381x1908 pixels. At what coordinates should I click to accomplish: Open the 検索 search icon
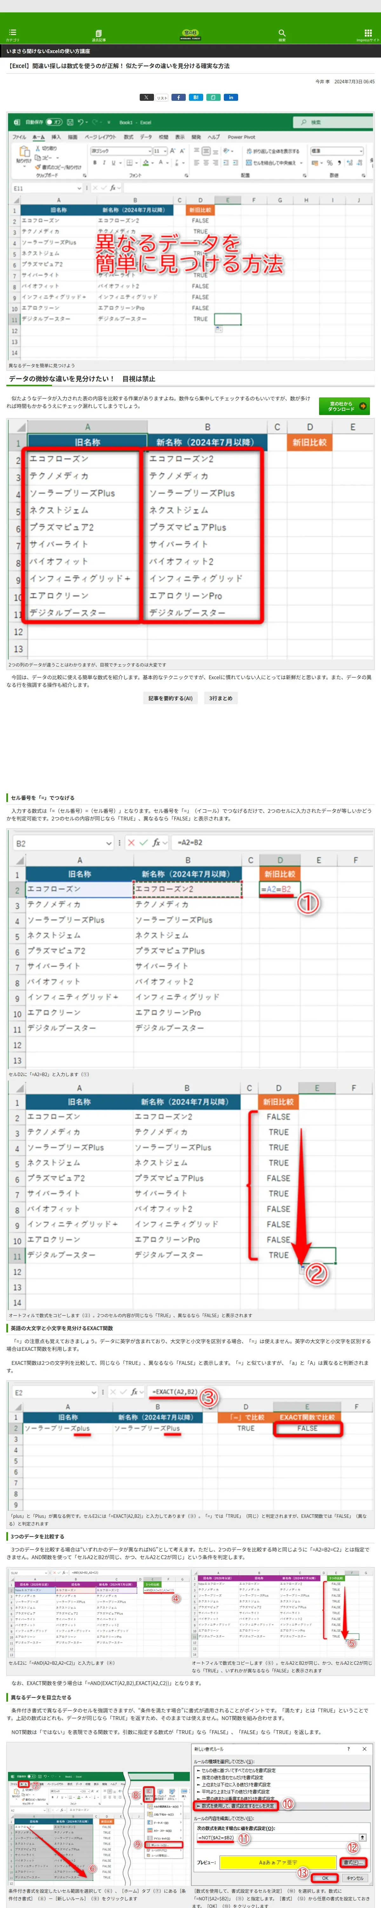(282, 35)
